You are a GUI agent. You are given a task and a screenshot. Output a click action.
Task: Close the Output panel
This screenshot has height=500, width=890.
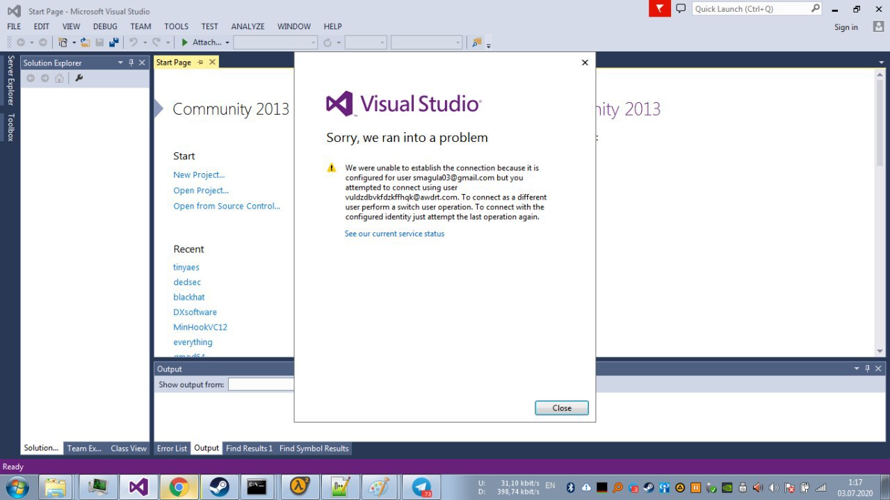[x=878, y=369]
